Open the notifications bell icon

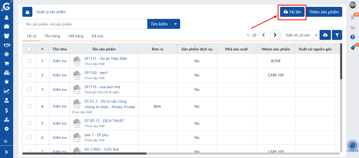tap(353, 17)
